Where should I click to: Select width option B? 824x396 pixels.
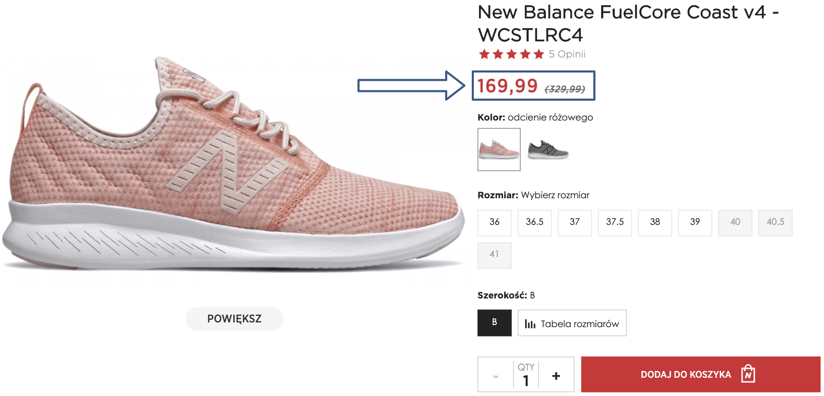[494, 322]
